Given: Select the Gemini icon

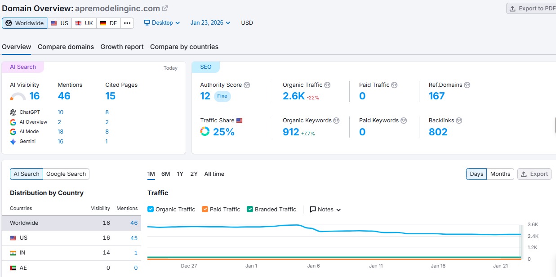Looking at the screenshot, I should click(12, 141).
